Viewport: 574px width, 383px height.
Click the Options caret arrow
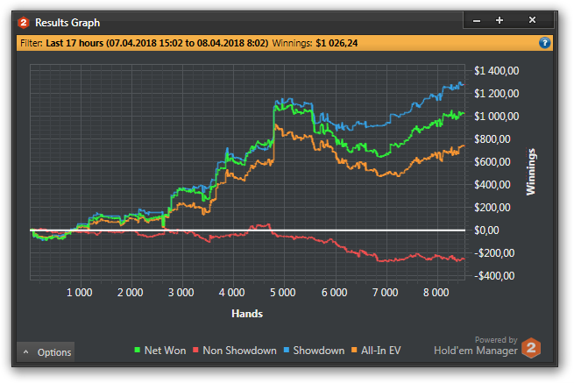[25, 351]
